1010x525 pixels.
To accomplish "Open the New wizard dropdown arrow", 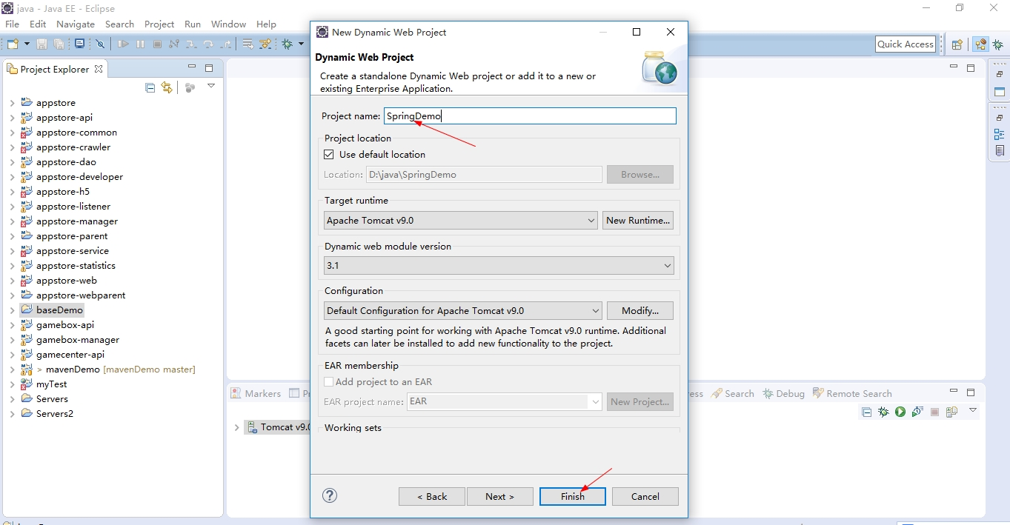I will click(x=27, y=44).
